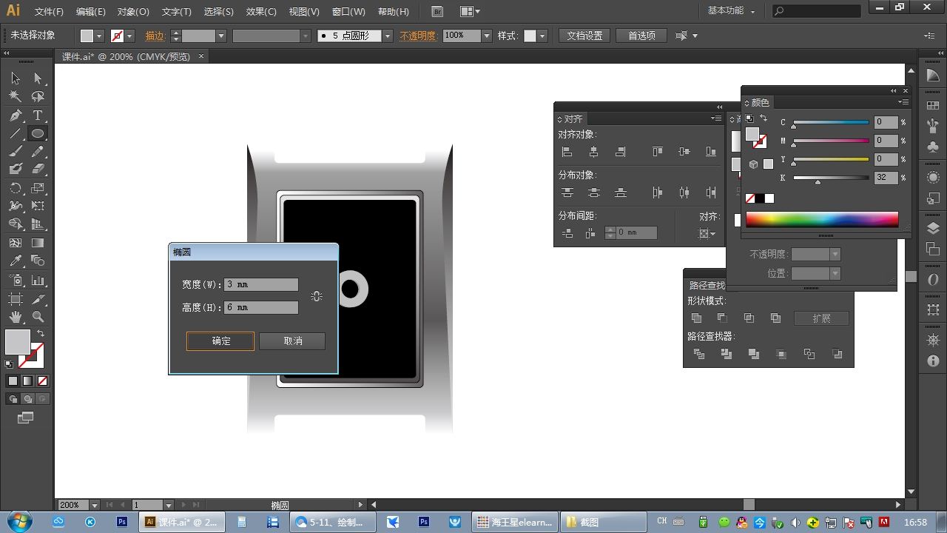The height and width of the screenshot is (533, 947).
Task: Select the Scale tool
Action: (x=38, y=188)
